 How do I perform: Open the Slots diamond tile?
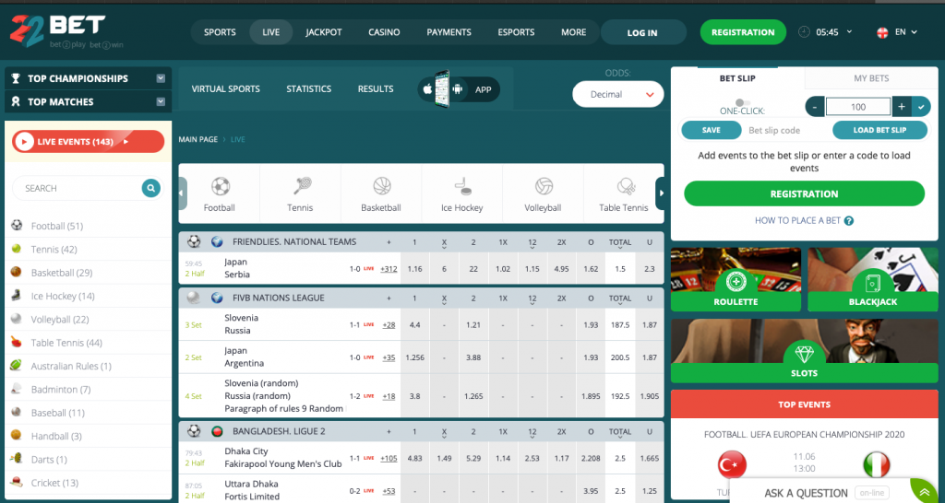tap(804, 351)
